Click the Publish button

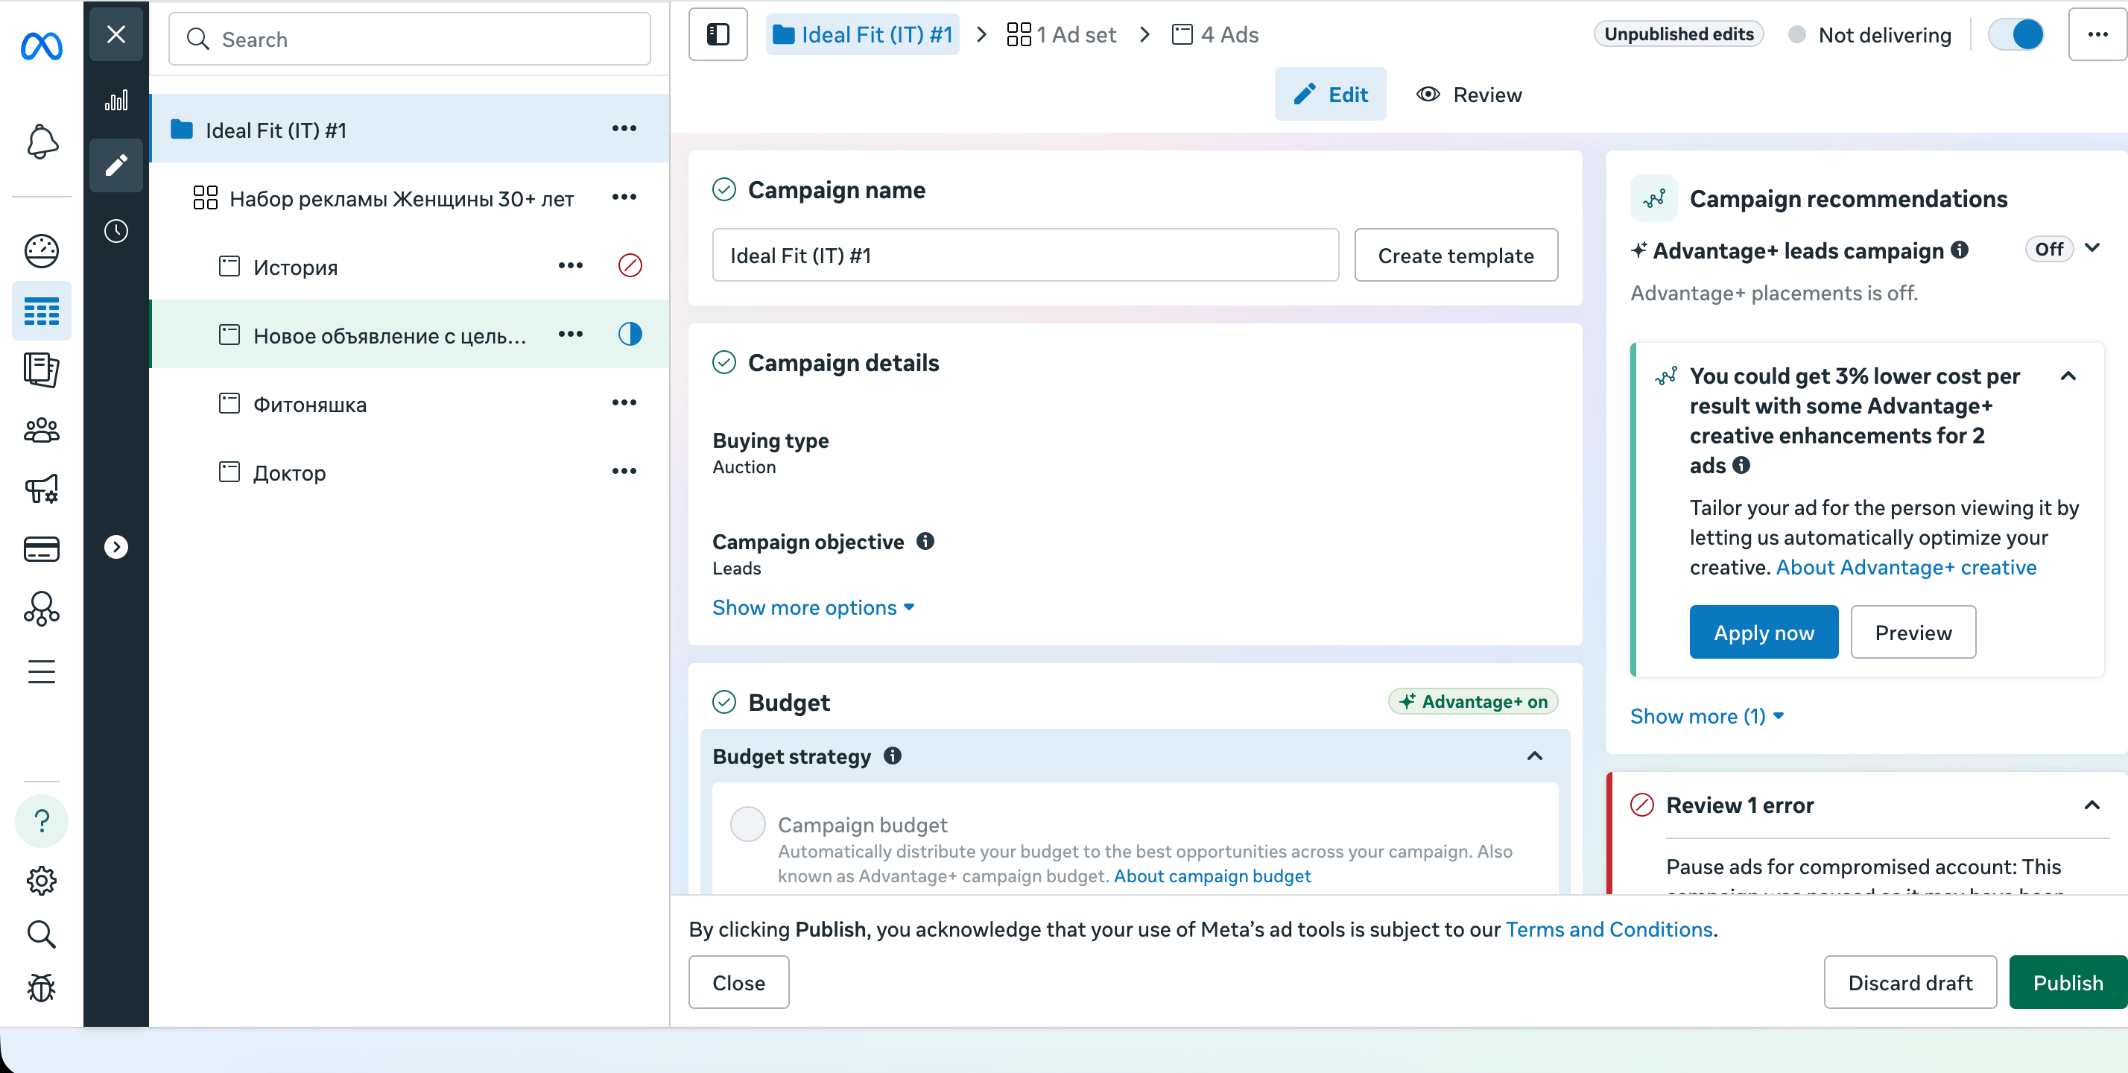(x=2067, y=982)
